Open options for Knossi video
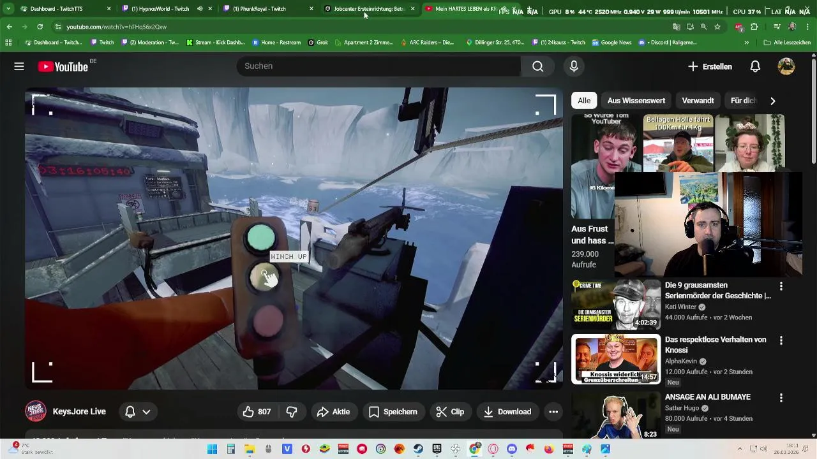Screen dimensions: 817x459 click(781, 341)
